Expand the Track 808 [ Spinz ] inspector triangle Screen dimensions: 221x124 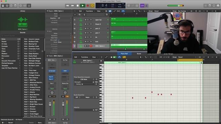click(47, 56)
